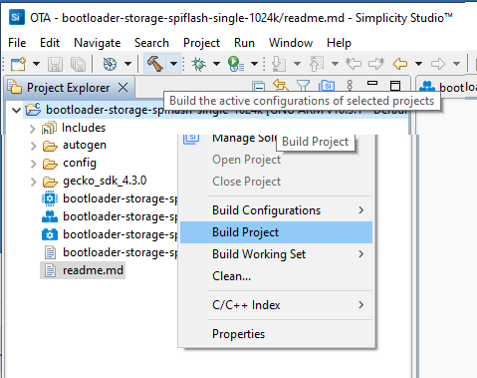Open the dropdown beside the yellow Back arrow
This screenshot has height=378, width=477.
pos(418,64)
